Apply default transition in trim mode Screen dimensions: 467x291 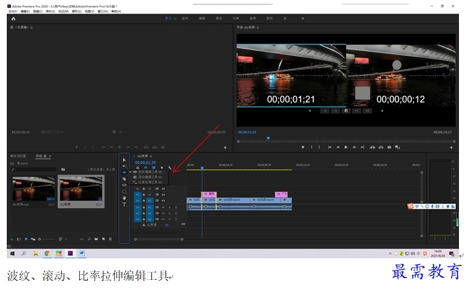tap(346, 111)
